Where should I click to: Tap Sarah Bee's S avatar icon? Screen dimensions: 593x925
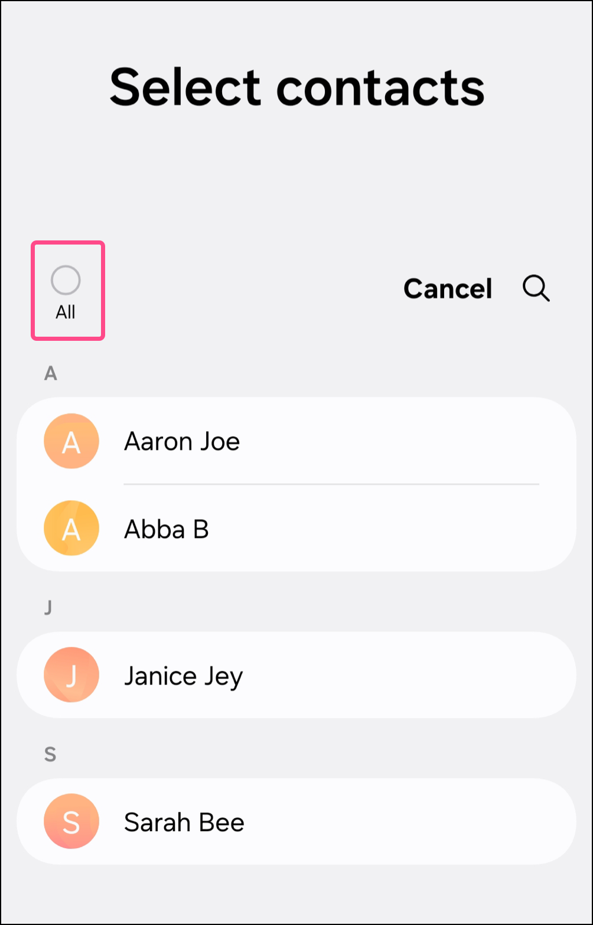(71, 822)
